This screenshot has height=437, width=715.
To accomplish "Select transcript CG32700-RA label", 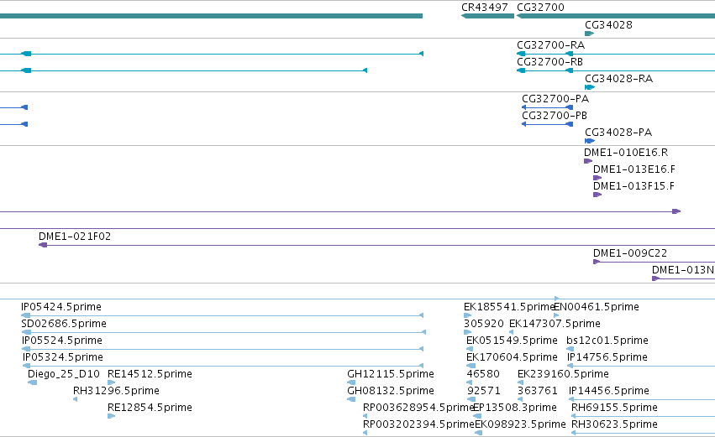I will click(550, 45).
